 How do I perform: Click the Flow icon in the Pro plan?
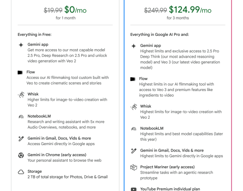click(20, 72)
